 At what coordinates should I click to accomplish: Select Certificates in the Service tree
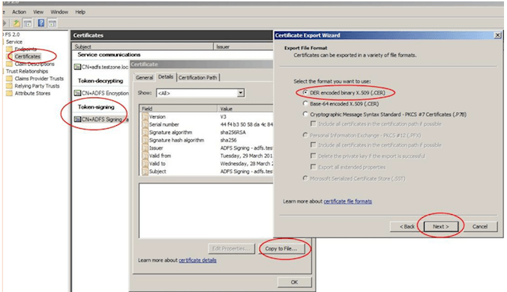[x=28, y=56]
